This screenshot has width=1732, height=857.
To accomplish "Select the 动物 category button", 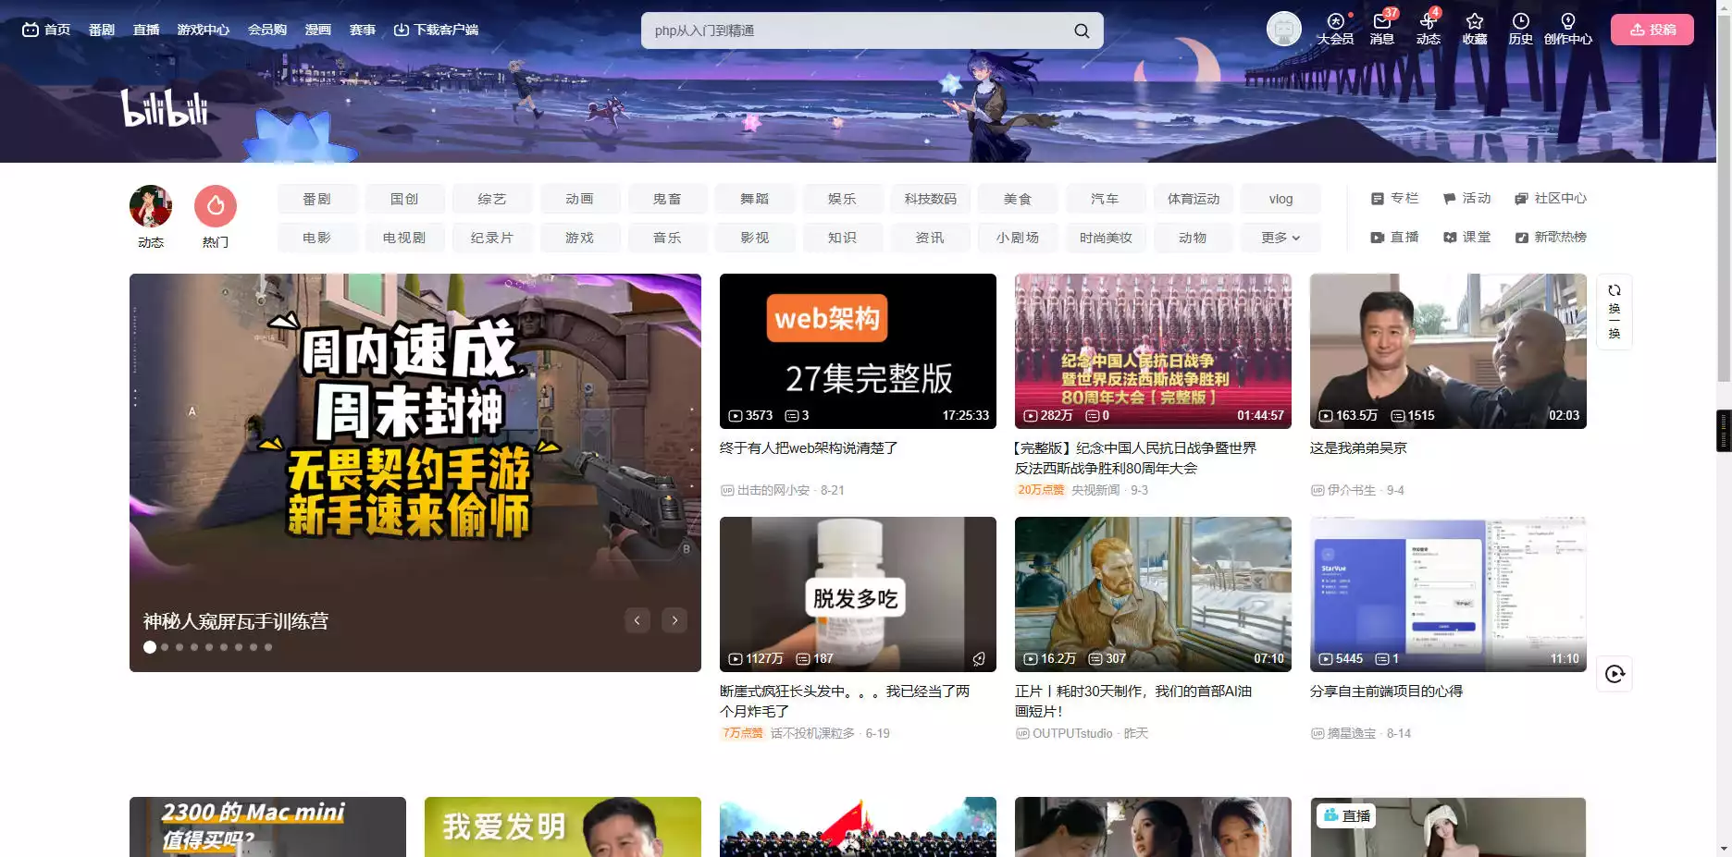I will point(1193,238).
